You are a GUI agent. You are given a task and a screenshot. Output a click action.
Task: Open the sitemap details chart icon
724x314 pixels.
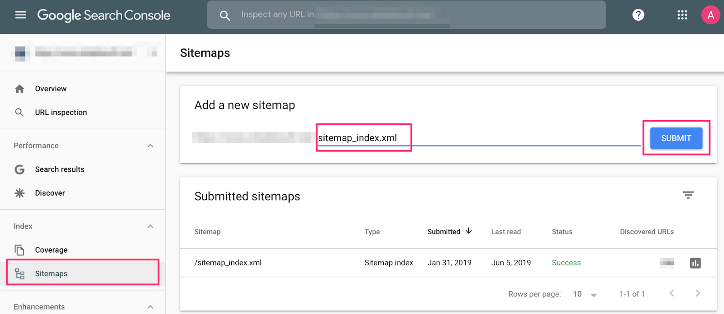click(695, 263)
